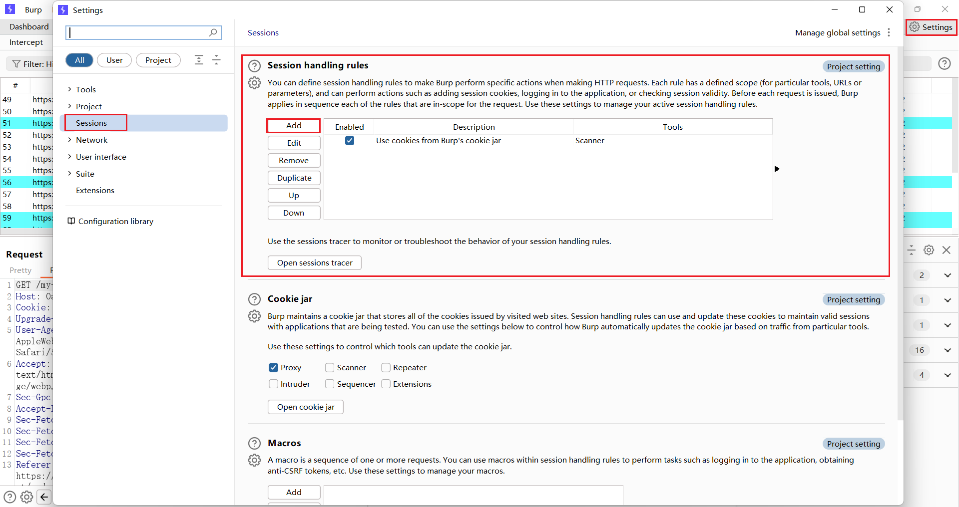Enable the Repeater cookie jar checkbox
959x507 pixels.
pyautogui.click(x=386, y=368)
